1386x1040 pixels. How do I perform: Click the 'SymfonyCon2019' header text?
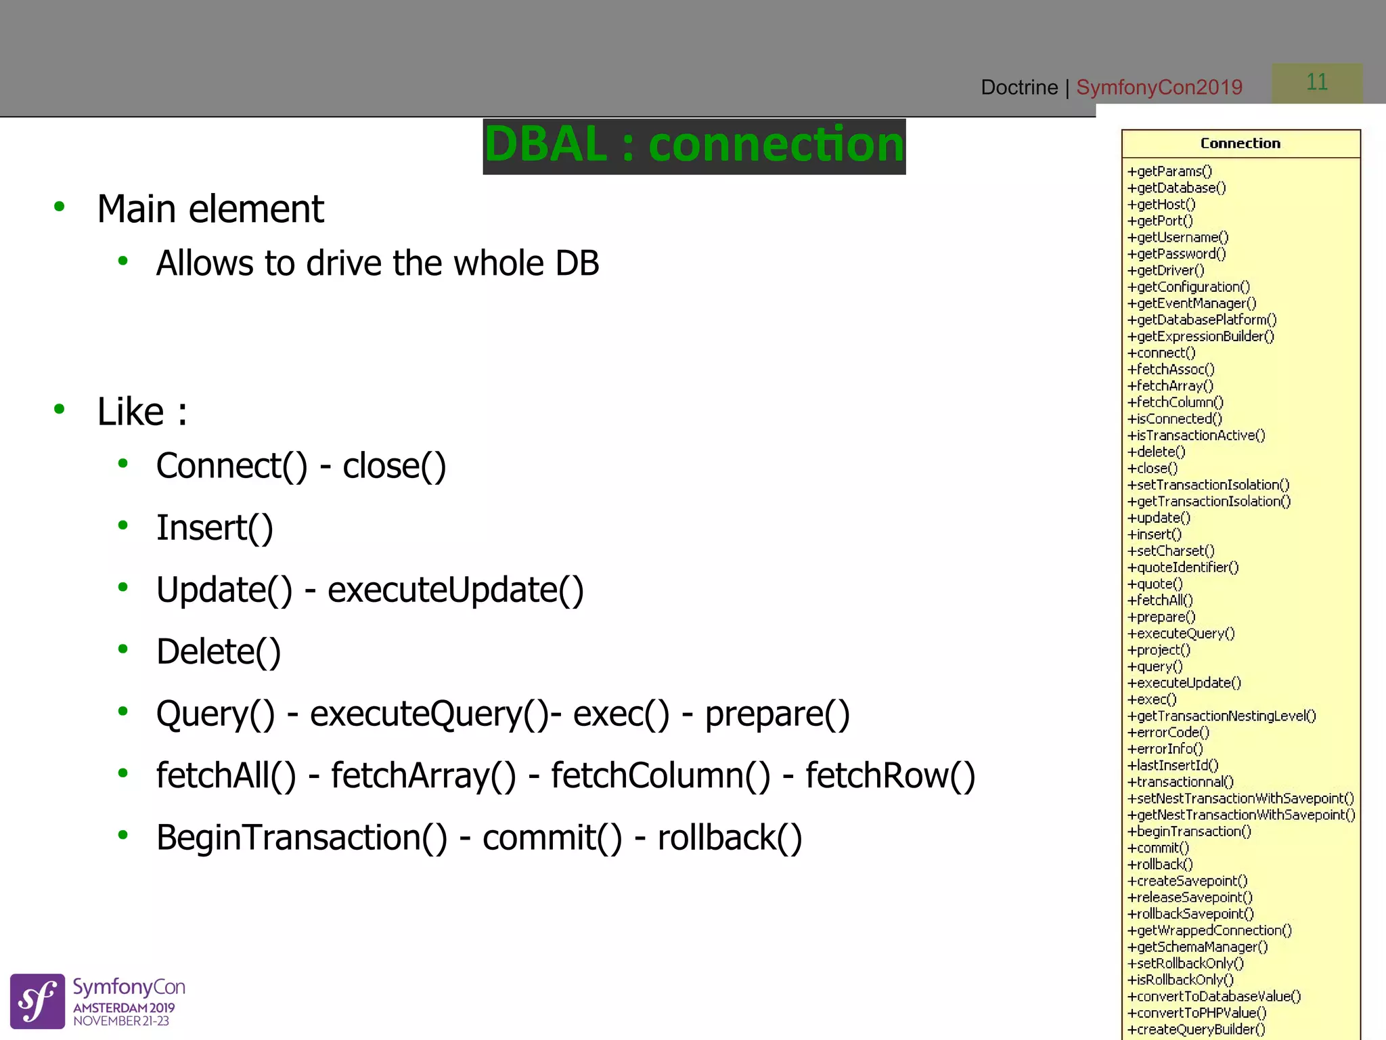[x=1159, y=87]
